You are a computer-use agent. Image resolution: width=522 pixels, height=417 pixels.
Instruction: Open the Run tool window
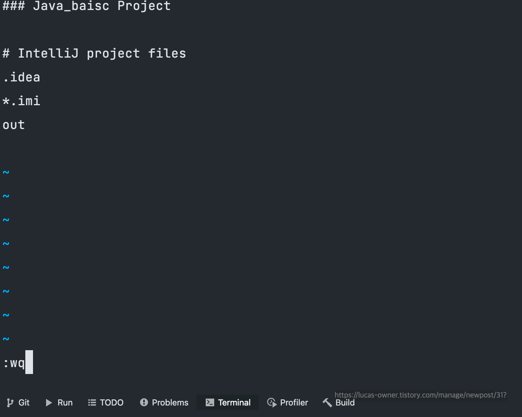[59, 402]
